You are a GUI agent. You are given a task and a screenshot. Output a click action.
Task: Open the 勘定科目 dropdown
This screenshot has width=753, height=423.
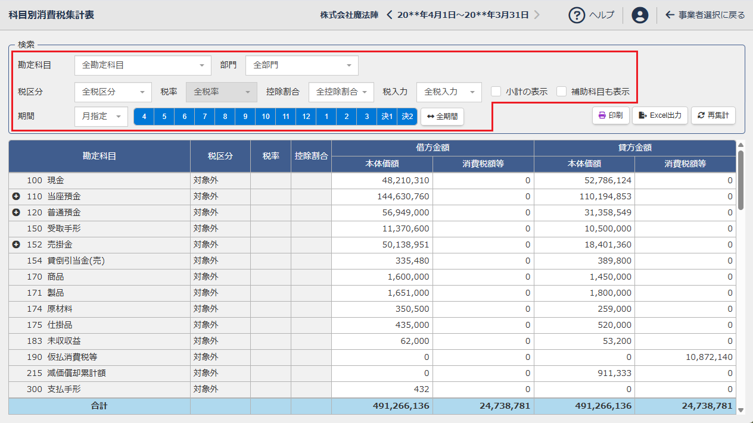[x=143, y=65]
